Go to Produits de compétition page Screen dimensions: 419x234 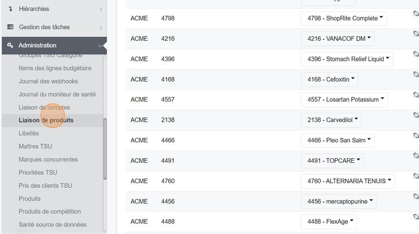50,212
